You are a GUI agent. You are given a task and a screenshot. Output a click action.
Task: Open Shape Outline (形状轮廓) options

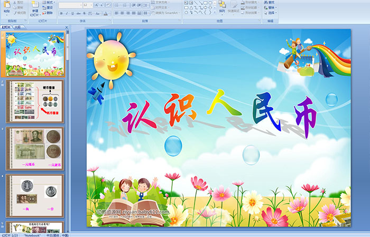(249, 7)
